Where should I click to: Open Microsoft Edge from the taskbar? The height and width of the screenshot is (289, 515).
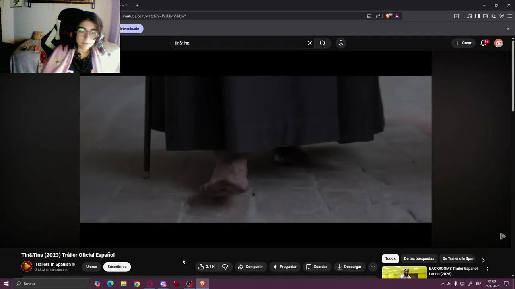pos(110,284)
